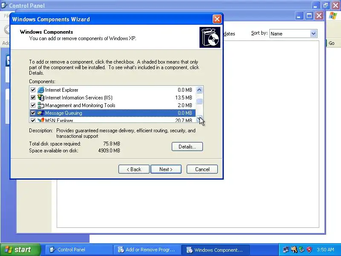This screenshot has height=256, width=341.
Task: Click the 2.0 MB size value
Action: (185, 105)
